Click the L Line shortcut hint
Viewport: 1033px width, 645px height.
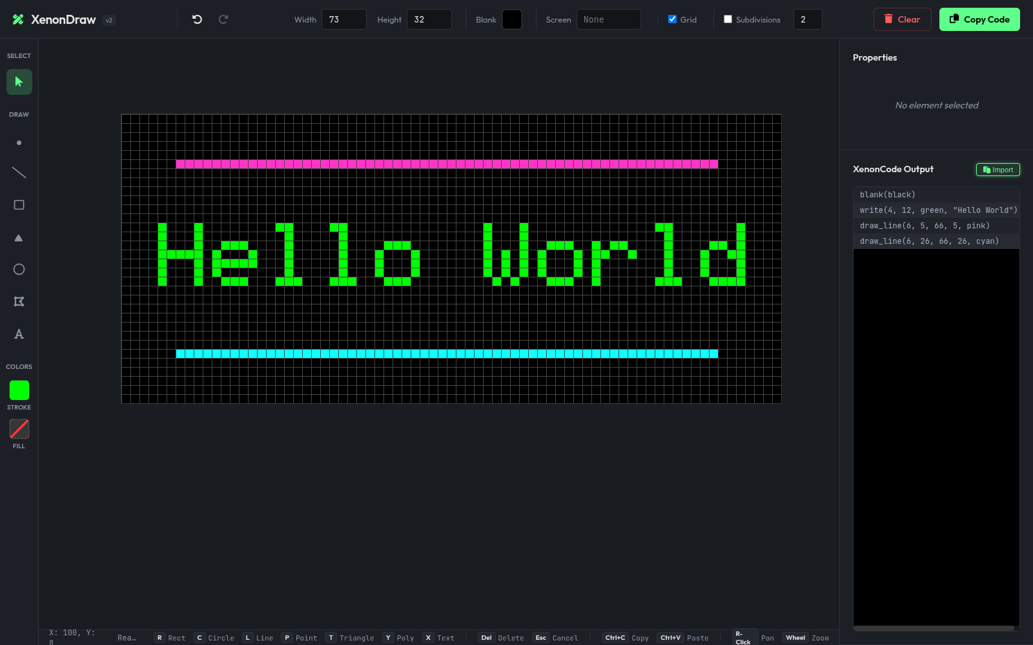[x=258, y=638]
